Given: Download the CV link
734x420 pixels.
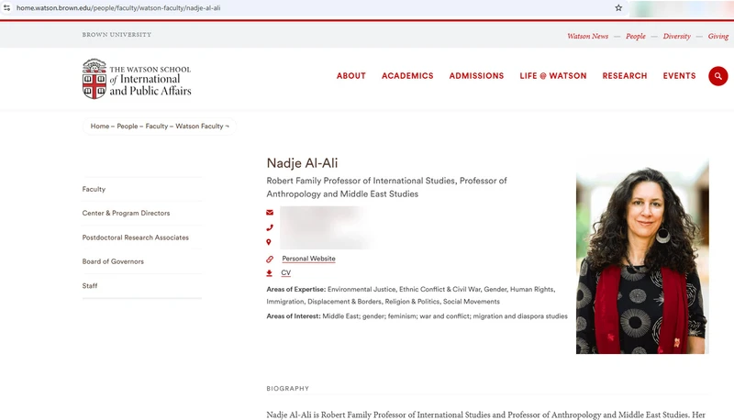Looking at the screenshot, I should 286,273.
